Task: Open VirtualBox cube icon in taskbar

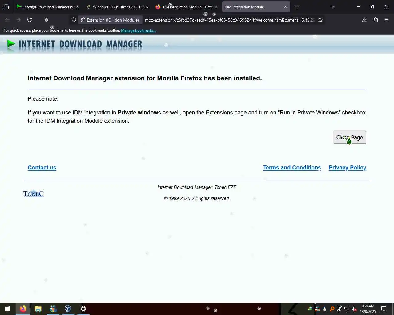Action: click(x=68, y=309)
